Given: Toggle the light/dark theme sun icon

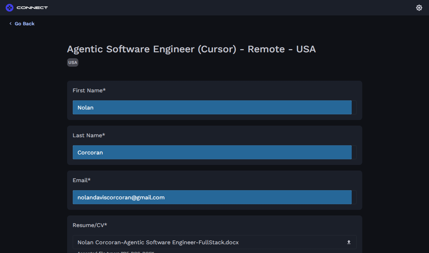Looking at the screenshot, I should click(x=419, y=8).
